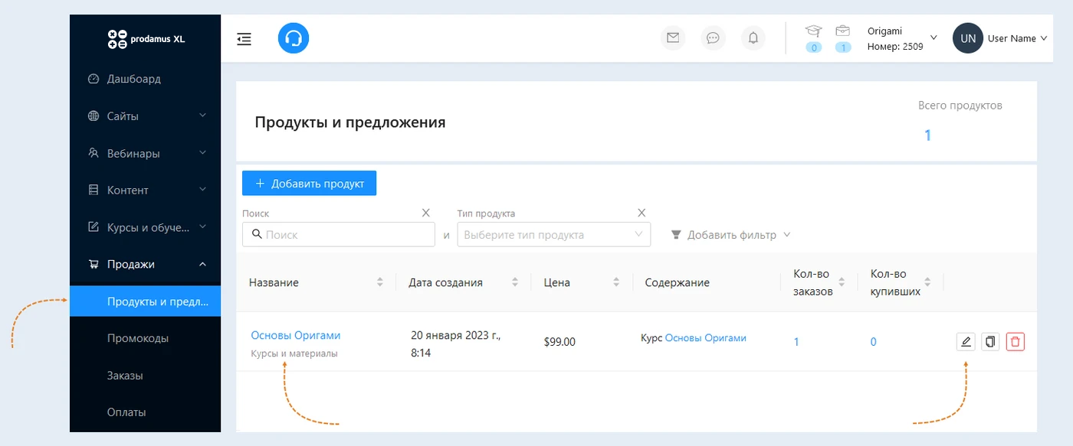Open the chat messages bubble icon
This screenshot has width=1073, height=446.
coord(713,38)
